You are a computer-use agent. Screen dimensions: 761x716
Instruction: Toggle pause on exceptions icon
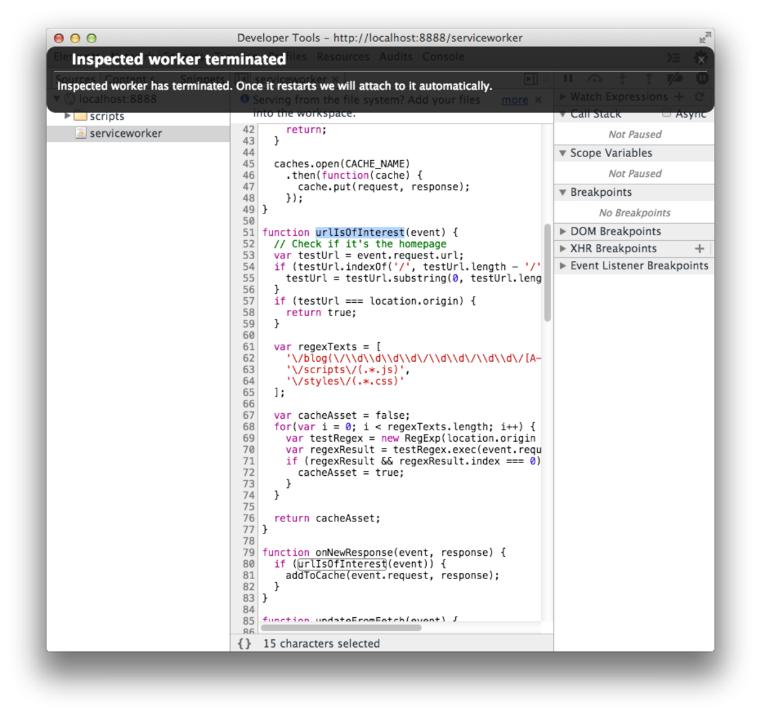(702, 79)
